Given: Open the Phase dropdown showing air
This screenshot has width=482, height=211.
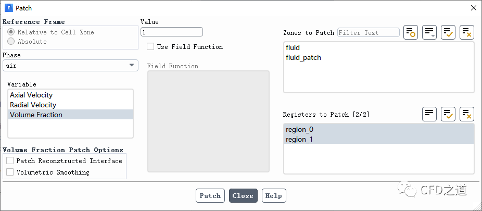Looking at the screenshot, I should [70, 66].
